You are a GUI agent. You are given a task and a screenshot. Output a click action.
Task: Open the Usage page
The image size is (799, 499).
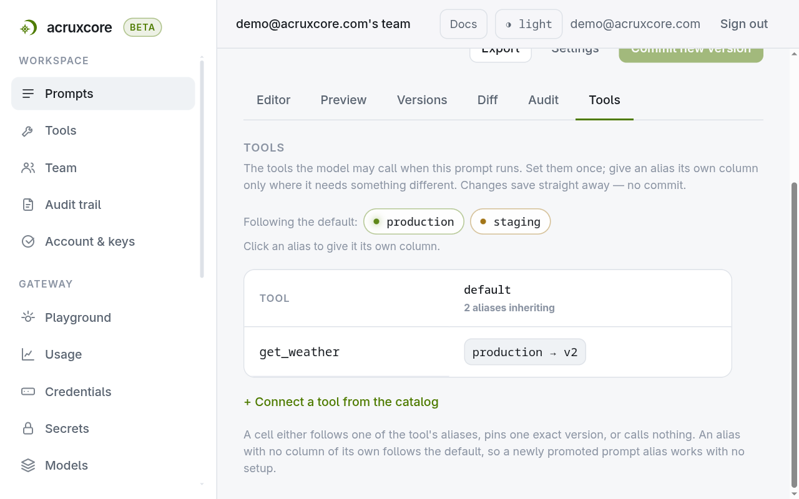pyautogui.click(x=103, y=354)
